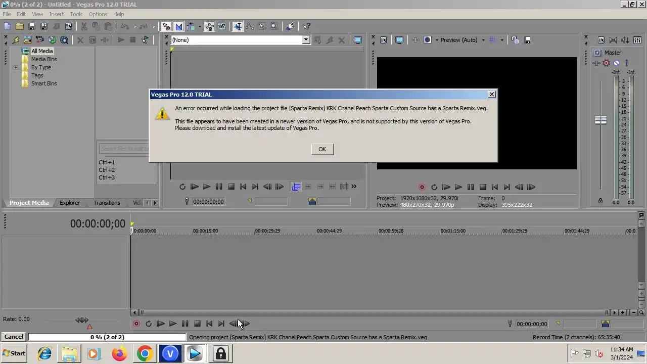Switch to Project Media tab

pos(29,203)
